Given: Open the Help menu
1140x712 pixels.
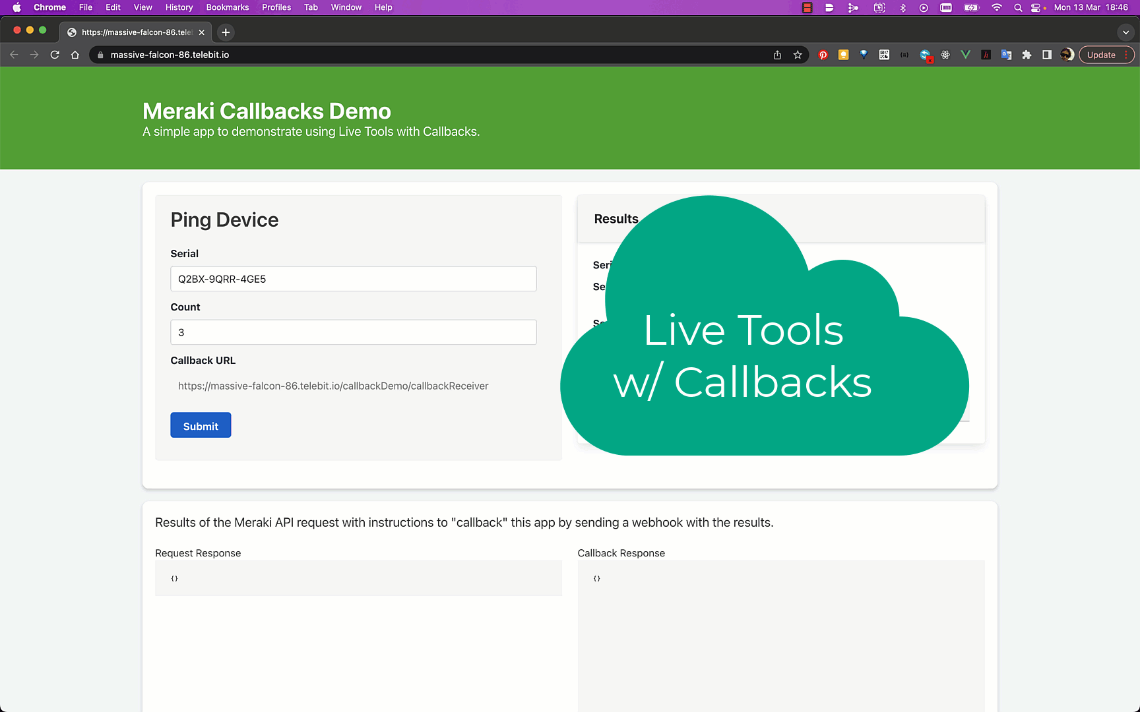Looking at the screenshot, I should coord(383,7).
